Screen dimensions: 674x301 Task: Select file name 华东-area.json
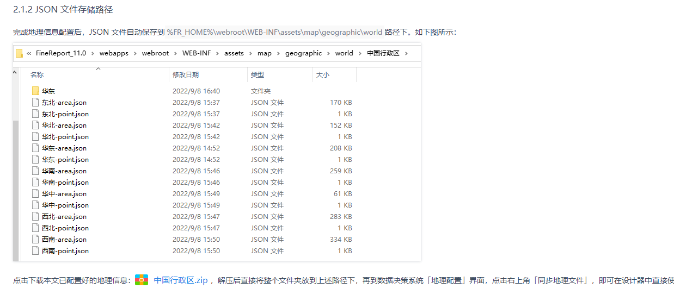(x=64, y=148)
